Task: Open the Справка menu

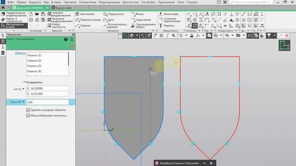Action: [x=192, y=2]
